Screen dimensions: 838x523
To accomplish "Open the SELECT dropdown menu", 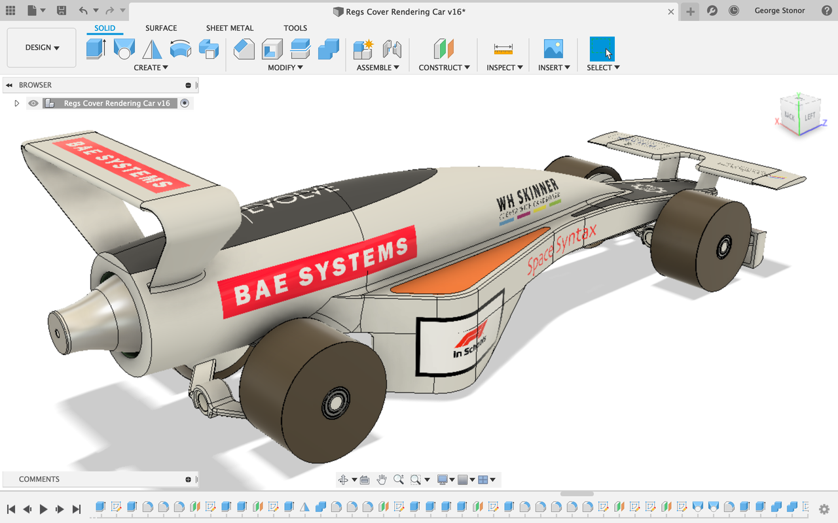I will [x=603, y=67].
